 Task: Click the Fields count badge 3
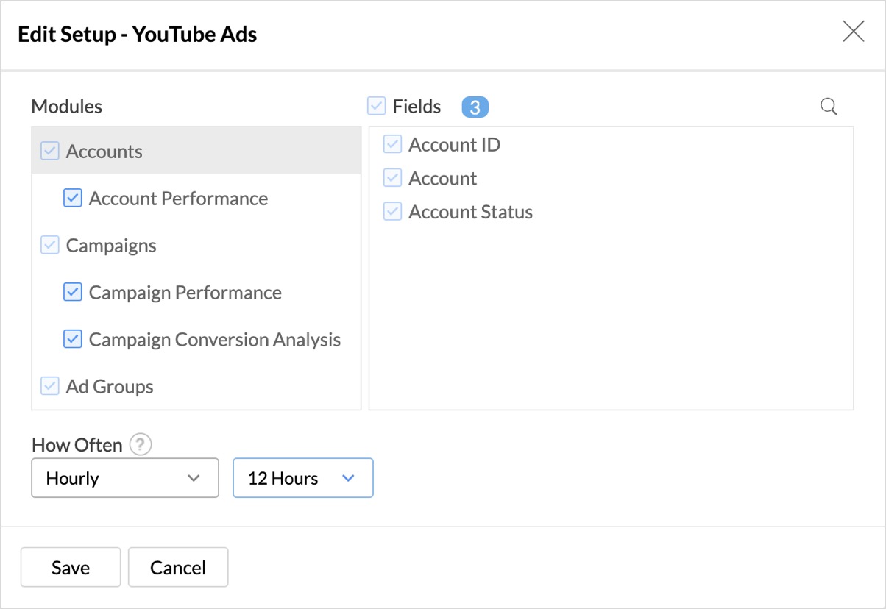(475, 107)
